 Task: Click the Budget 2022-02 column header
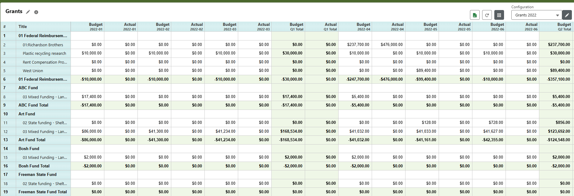pyautogui.click(x=155, y=26)
